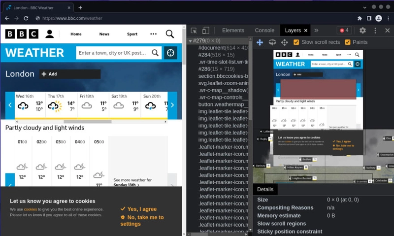Click the browser forward arrow
This screenshot has width=394, height=236.
[16, 18]
